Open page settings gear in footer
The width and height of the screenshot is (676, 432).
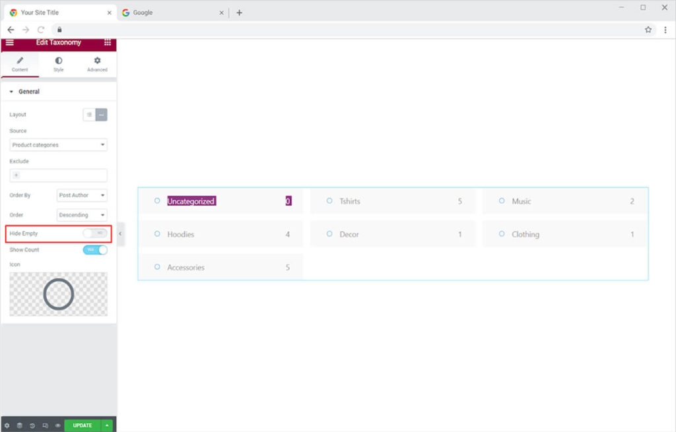point(7,425)
